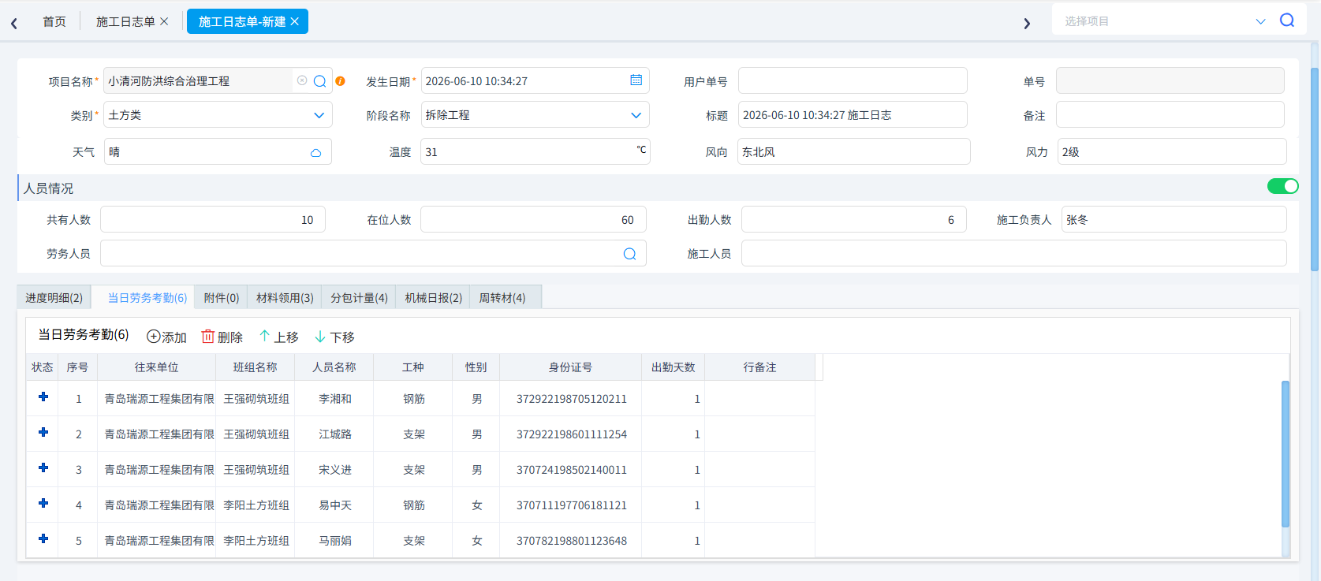Open the calendar picker for 发生日期
Screen dimensions: 1321x581
tap(636, 80)
